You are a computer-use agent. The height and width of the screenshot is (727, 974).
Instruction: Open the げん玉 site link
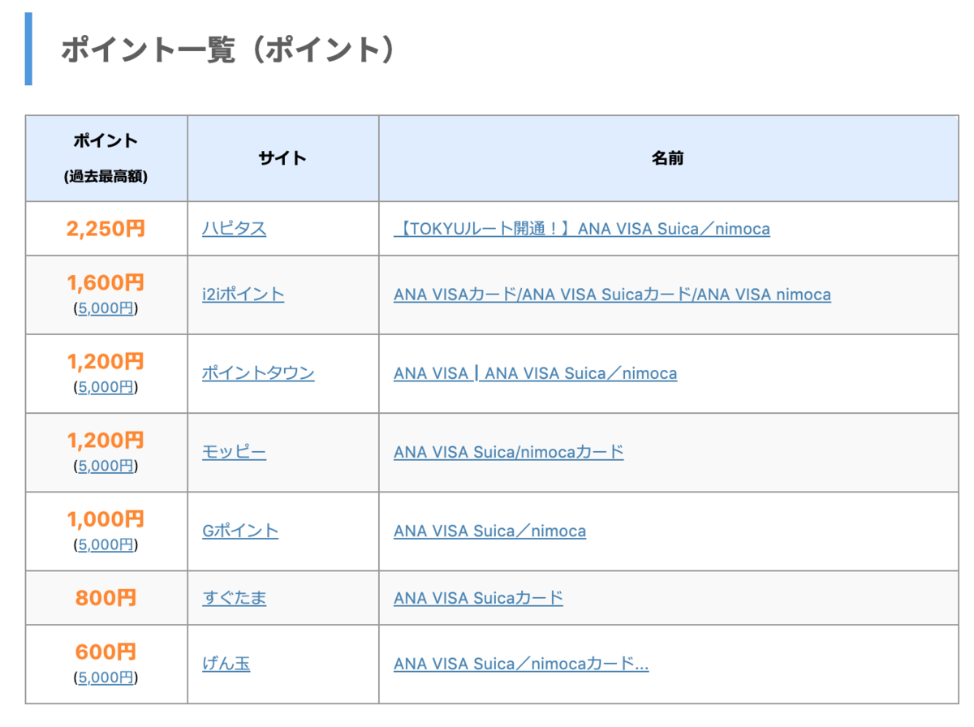tap(226, 664)
